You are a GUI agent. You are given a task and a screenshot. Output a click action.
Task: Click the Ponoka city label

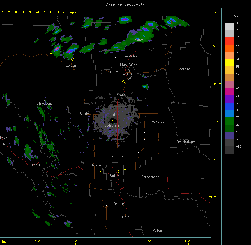[x=140, y=40]
